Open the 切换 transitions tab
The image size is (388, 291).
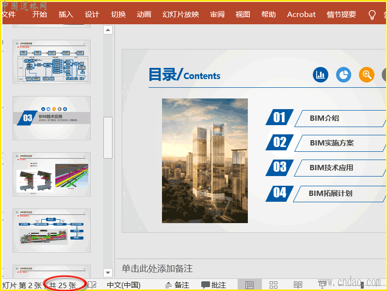(x=118, y=15)
